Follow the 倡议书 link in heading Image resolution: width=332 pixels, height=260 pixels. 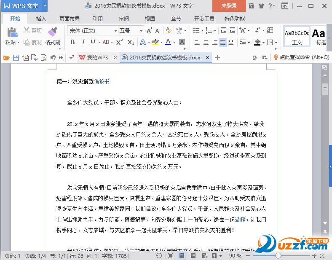point(102,81)
